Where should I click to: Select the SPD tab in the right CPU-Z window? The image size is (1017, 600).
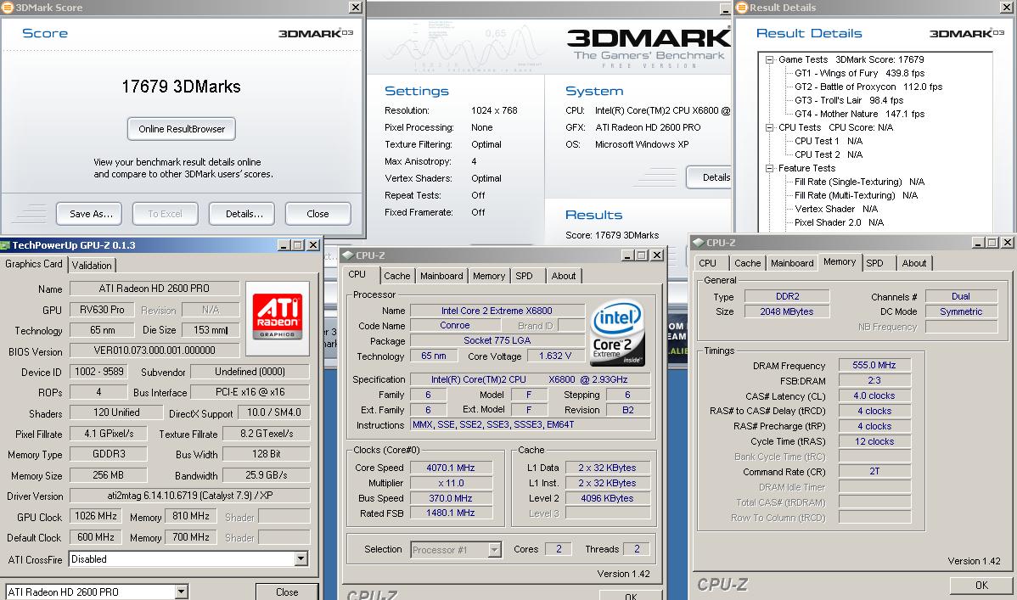(x=875, y=263)
